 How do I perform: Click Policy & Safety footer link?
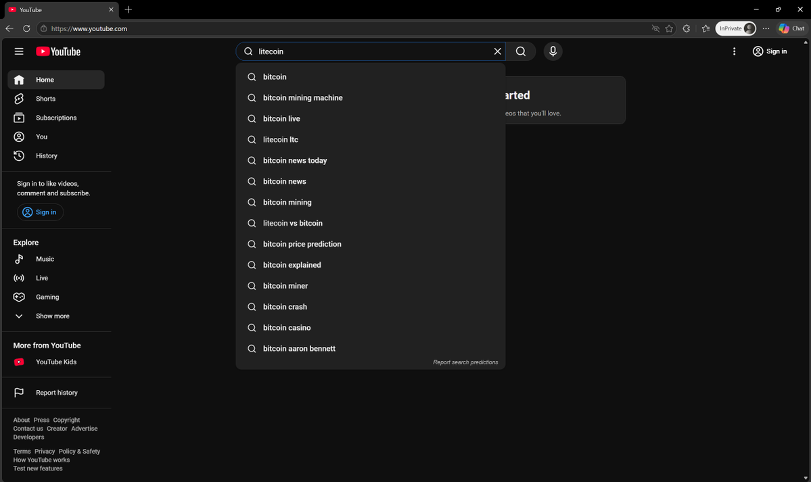79,452
